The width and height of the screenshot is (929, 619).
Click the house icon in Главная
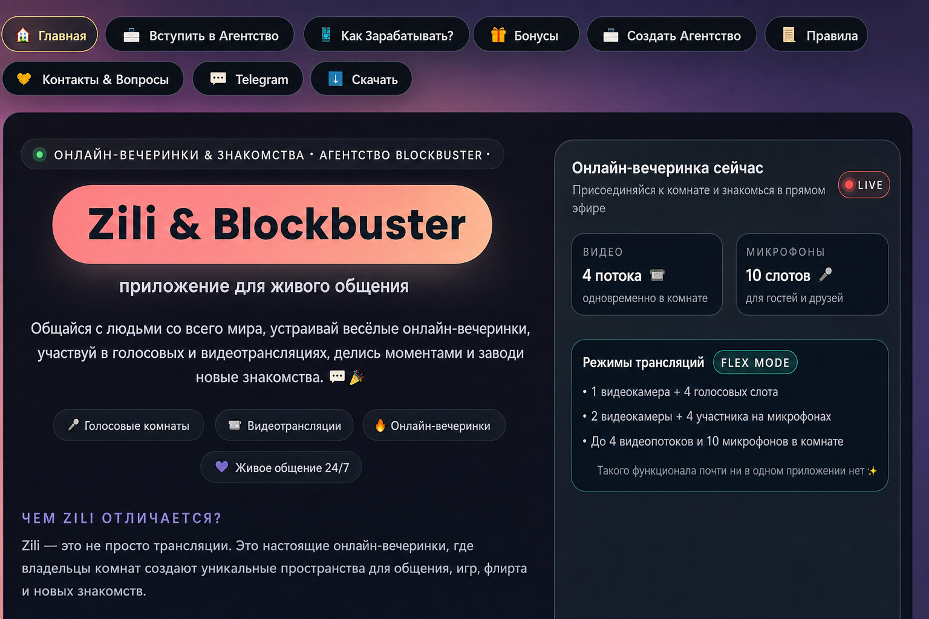tap(23, 35)
